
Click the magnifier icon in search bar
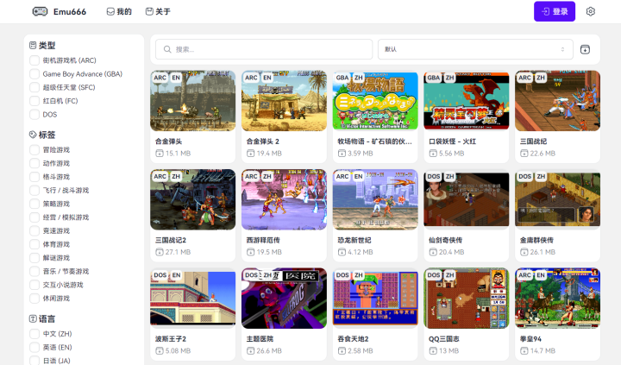[166, 49]
